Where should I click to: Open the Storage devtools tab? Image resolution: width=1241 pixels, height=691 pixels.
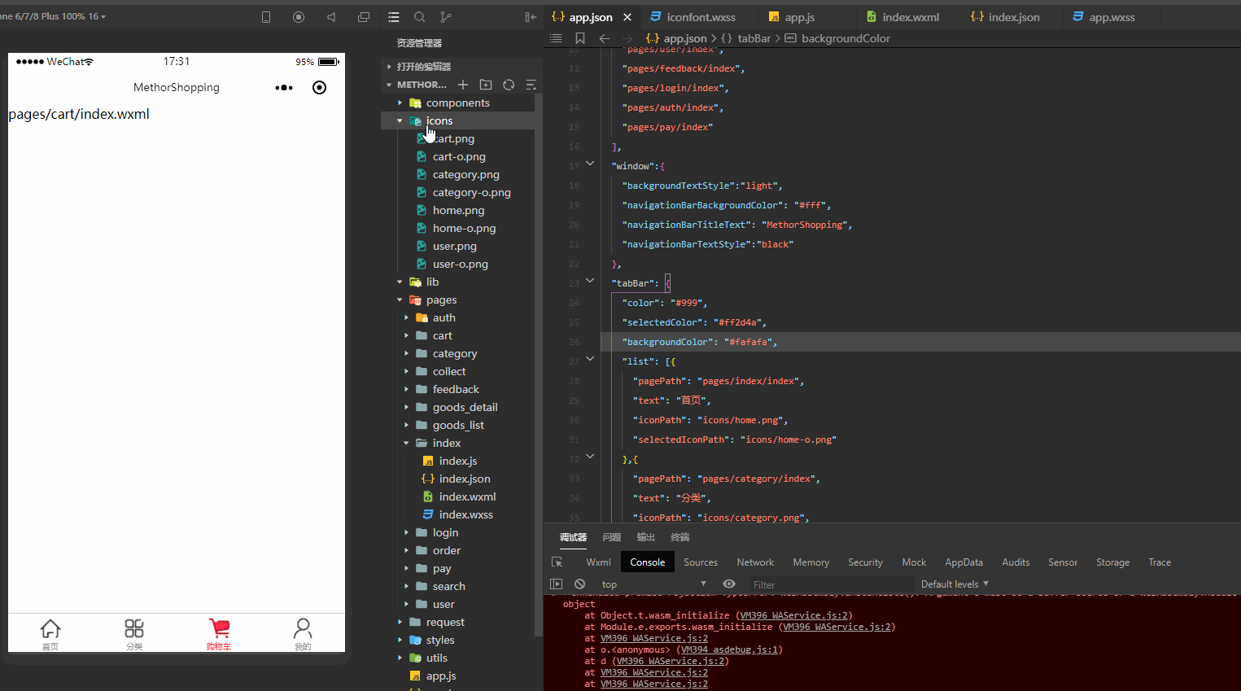pyautogui.click(x=1112, y=562)
